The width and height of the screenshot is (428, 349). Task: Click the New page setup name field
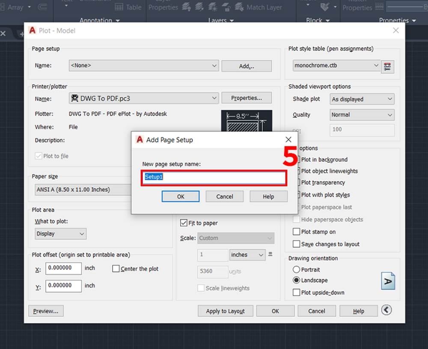214,177
